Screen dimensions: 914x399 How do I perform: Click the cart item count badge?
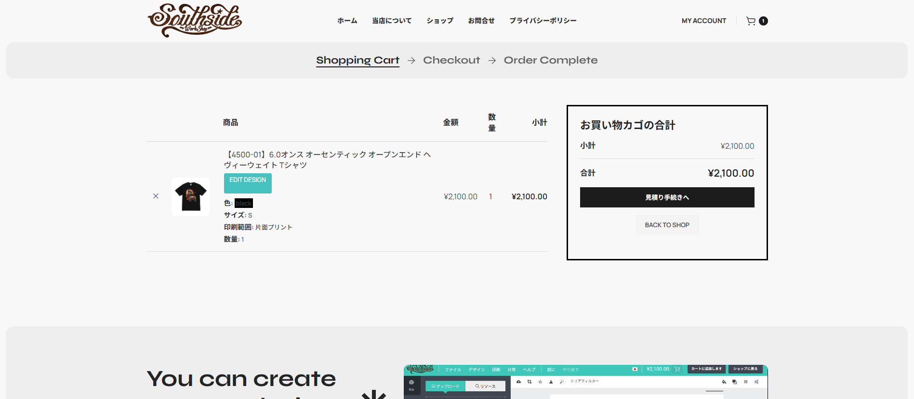tap(763, 21)
